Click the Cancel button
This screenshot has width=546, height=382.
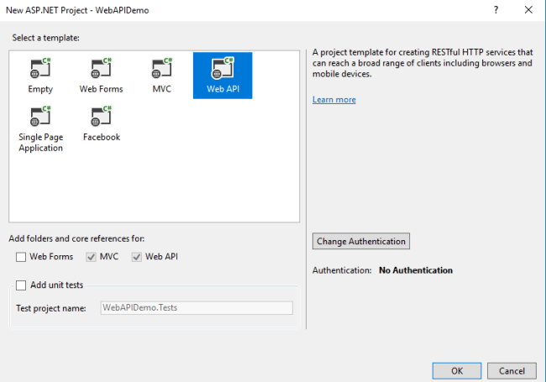pos(512,371)
